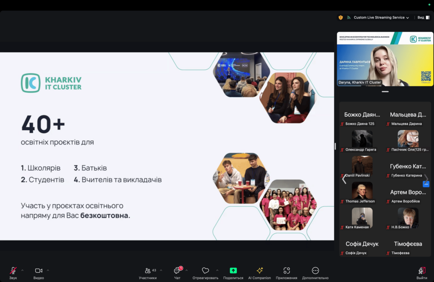The image size is (434, 282).
Task: Open the Приложения apps icon
Action: click(x=287, y=271)
